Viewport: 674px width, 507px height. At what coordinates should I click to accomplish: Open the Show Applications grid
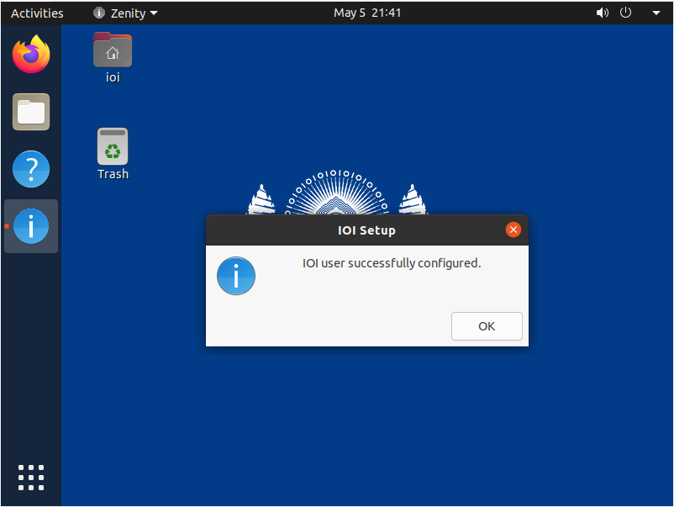coord(30,477)
